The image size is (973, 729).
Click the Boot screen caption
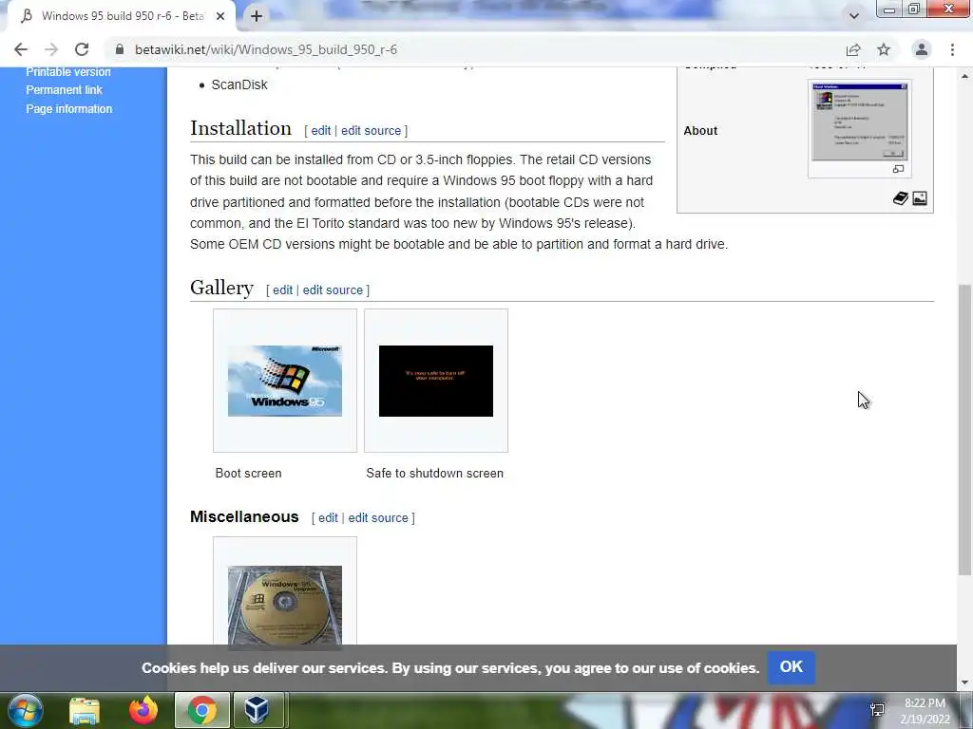click(x=248, y=473)
